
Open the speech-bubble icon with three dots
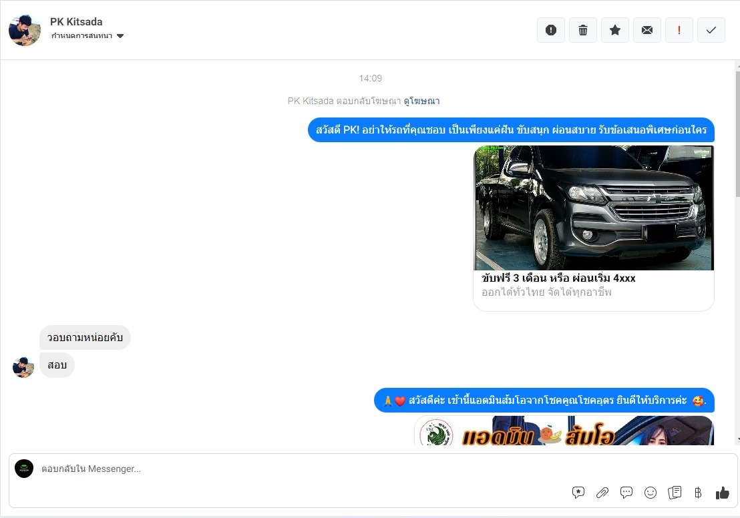[626, 493]
